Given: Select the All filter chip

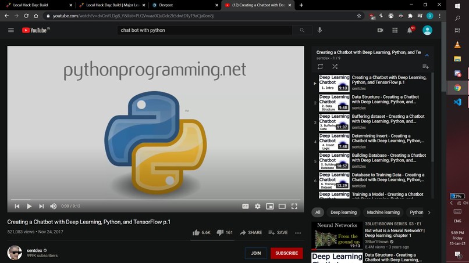Looking at the screenshot, I should click(x=318, y=212).
